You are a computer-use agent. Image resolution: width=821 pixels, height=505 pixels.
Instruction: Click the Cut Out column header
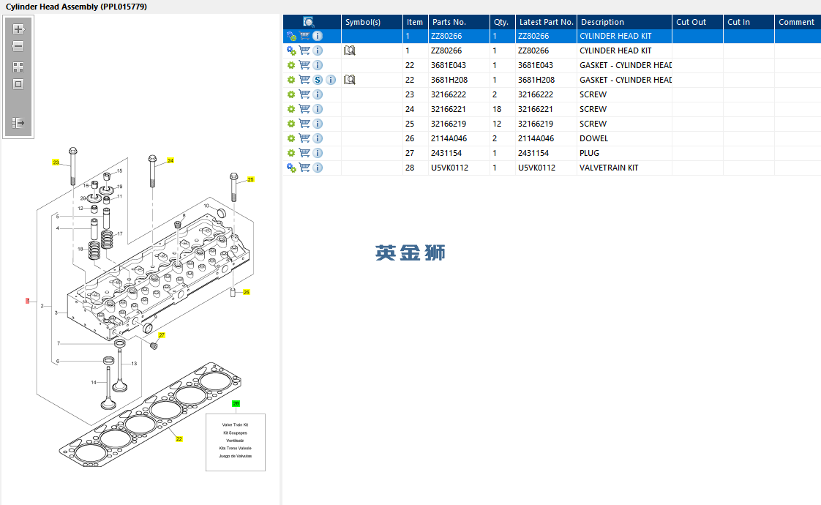click(x=697, y=22)
